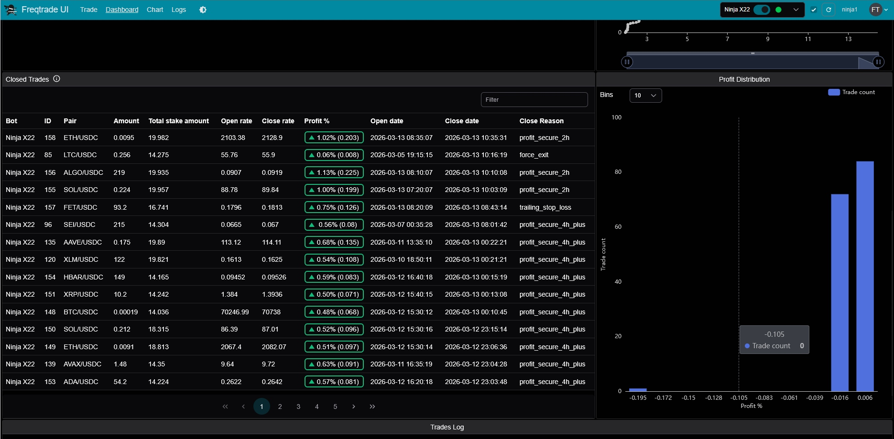
Task: Click the right handle of chart zoom slider
Action: pyautogui.click(x=878, y=62)
